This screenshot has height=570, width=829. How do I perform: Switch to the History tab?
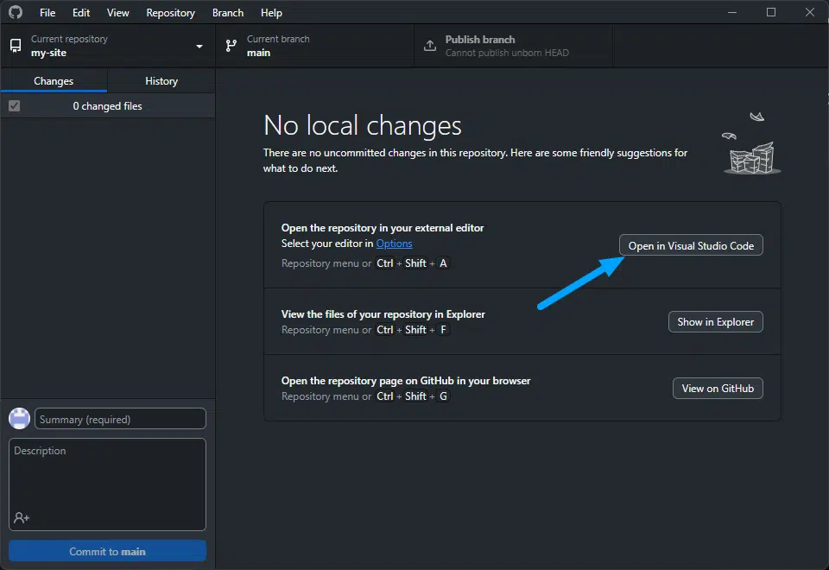161,81
